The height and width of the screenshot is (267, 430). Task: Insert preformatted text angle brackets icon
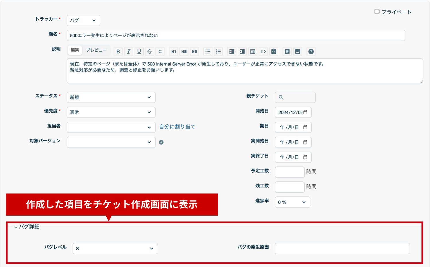(x=263, y=52)
